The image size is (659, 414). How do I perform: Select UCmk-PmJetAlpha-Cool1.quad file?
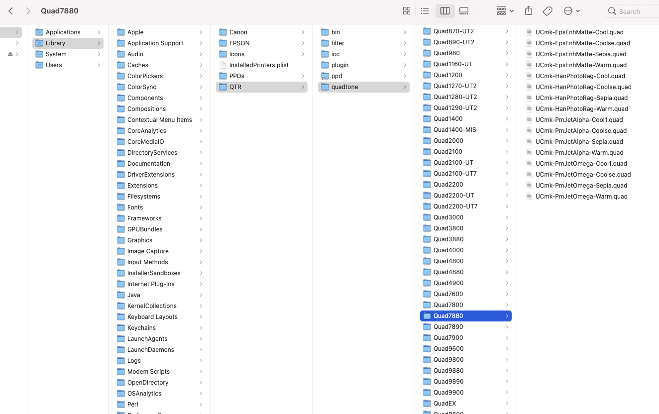579,120
